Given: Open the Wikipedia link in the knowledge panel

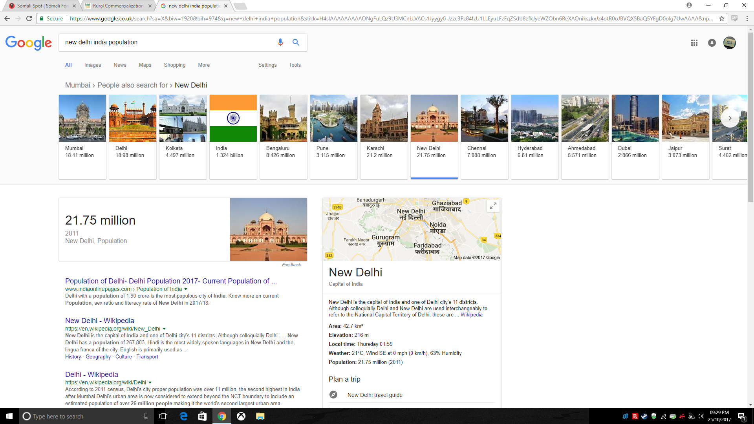Looking at the screenshot, I should coord(471,315).
